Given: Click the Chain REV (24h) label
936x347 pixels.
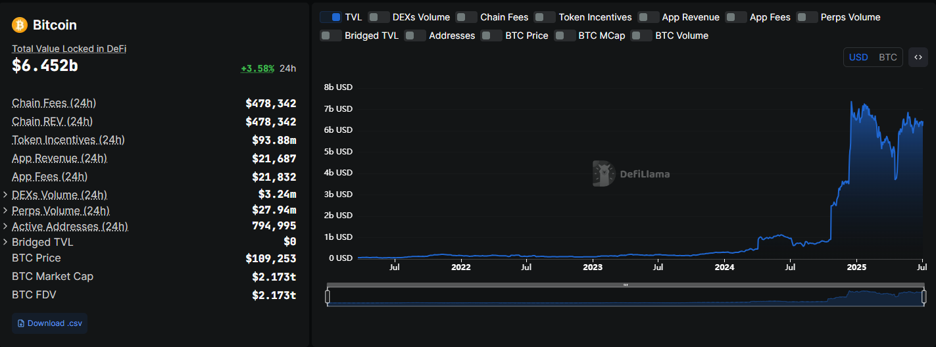Looking at the screenshot, I should (52, 122).
